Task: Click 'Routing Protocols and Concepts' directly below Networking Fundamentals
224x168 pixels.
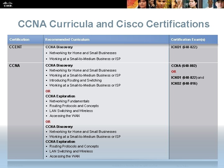Action: click(74, 106)
